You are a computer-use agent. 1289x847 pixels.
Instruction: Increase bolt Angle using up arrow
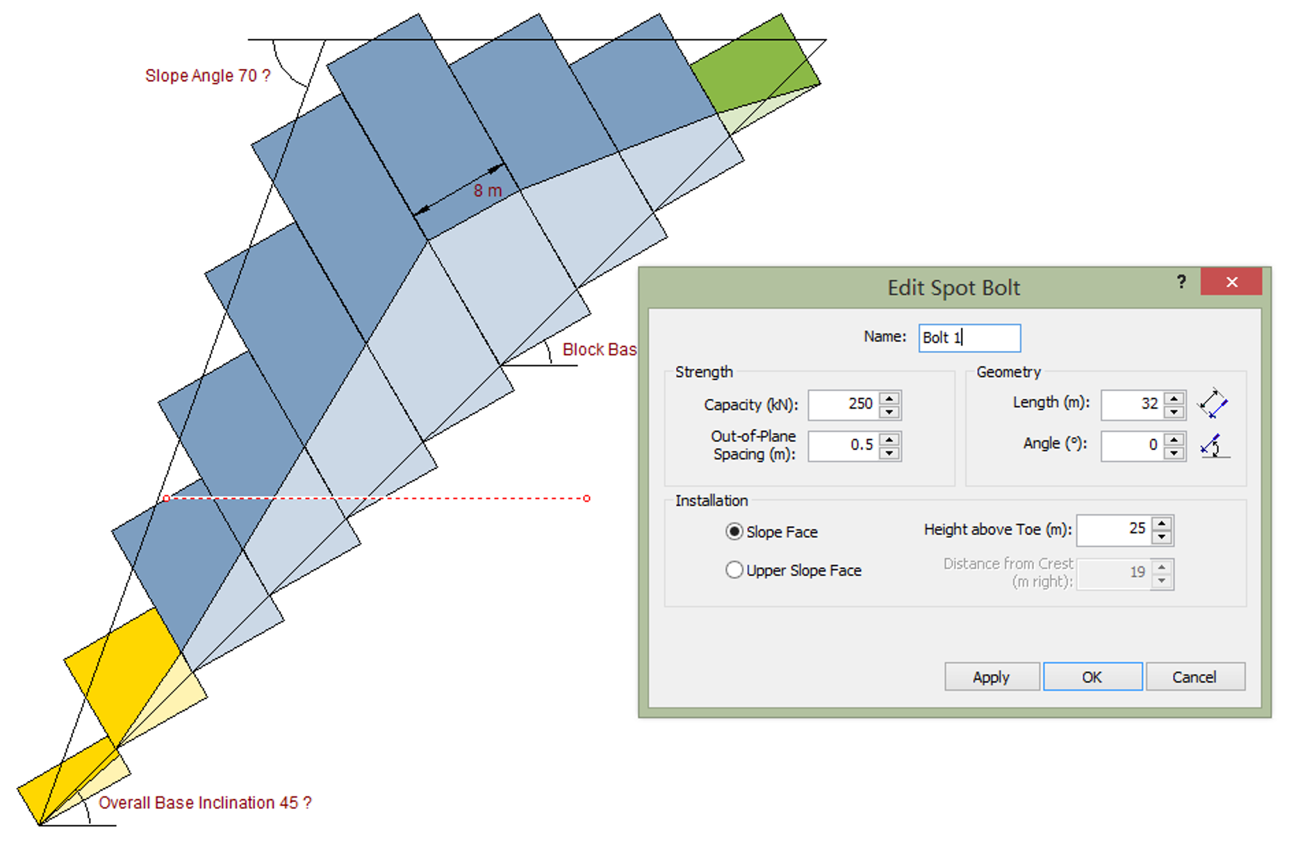coord(1174,439)
